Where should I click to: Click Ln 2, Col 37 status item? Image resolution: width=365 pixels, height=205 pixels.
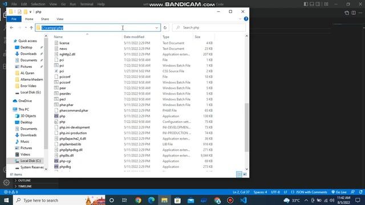pos(241,192)
